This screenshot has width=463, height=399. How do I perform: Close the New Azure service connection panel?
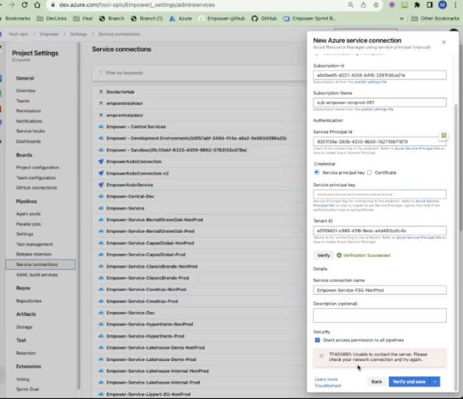tap(444, 42)
